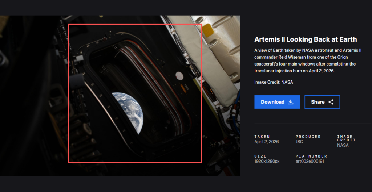Click the download arrow icon
Image resolution: width=372 pixels, height=192 pixels.
pyautogui.click(x=291, y=102)
